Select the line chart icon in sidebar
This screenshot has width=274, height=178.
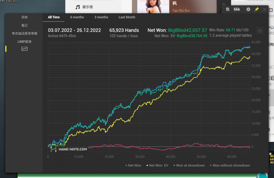pos(24,49)
